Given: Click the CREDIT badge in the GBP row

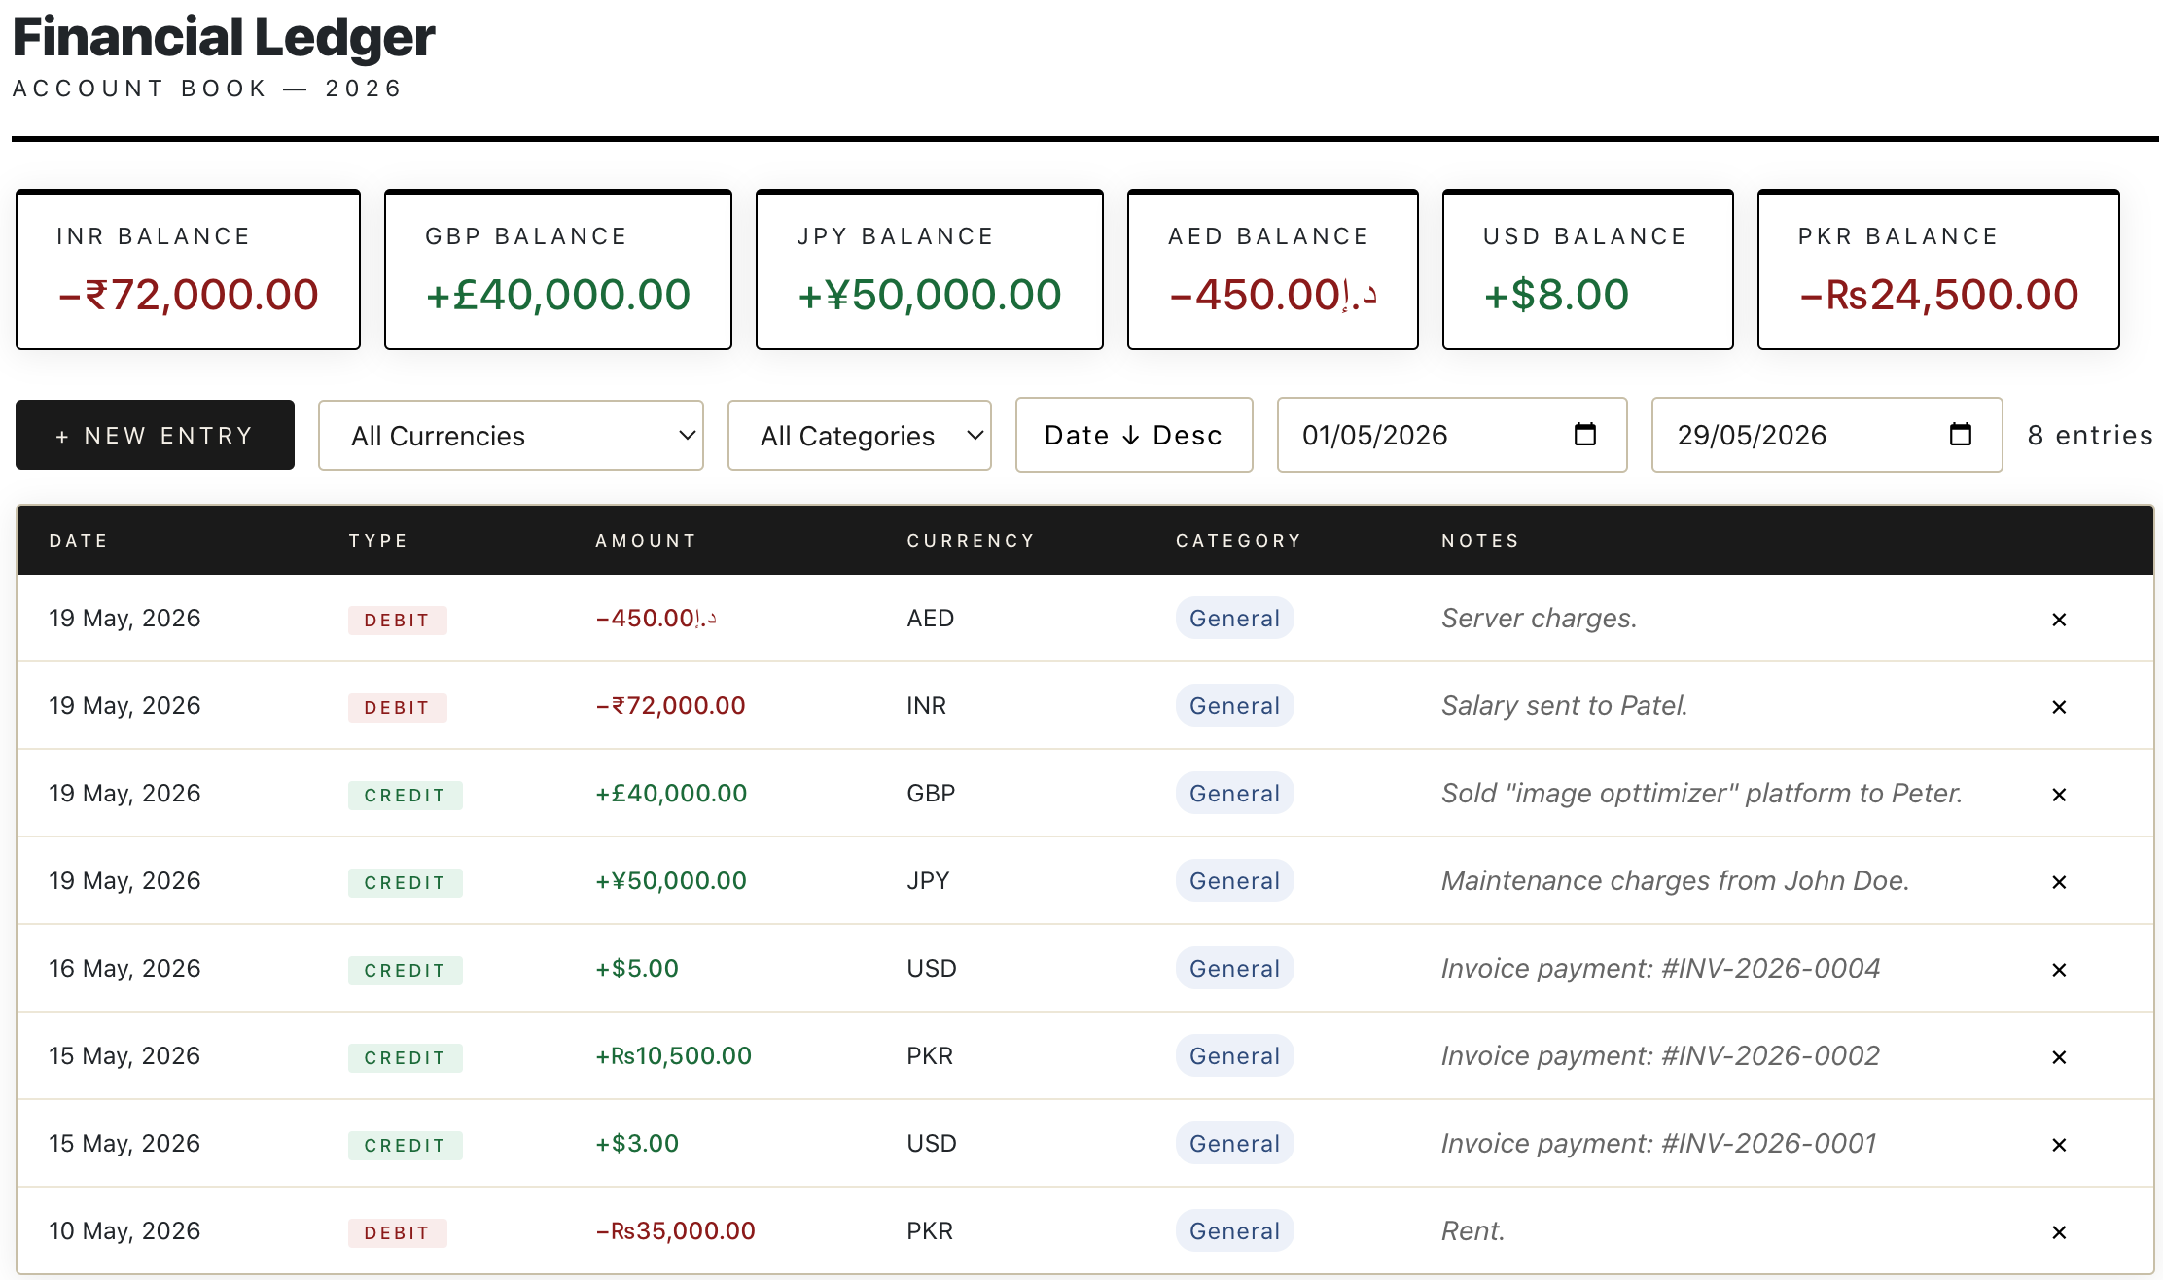Looking at the screenshot, I should tap(406, 796).
